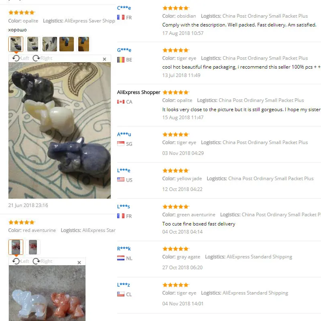Open reviewer L***z profile link
Screen dimensions: 321x321
(124, 284)
